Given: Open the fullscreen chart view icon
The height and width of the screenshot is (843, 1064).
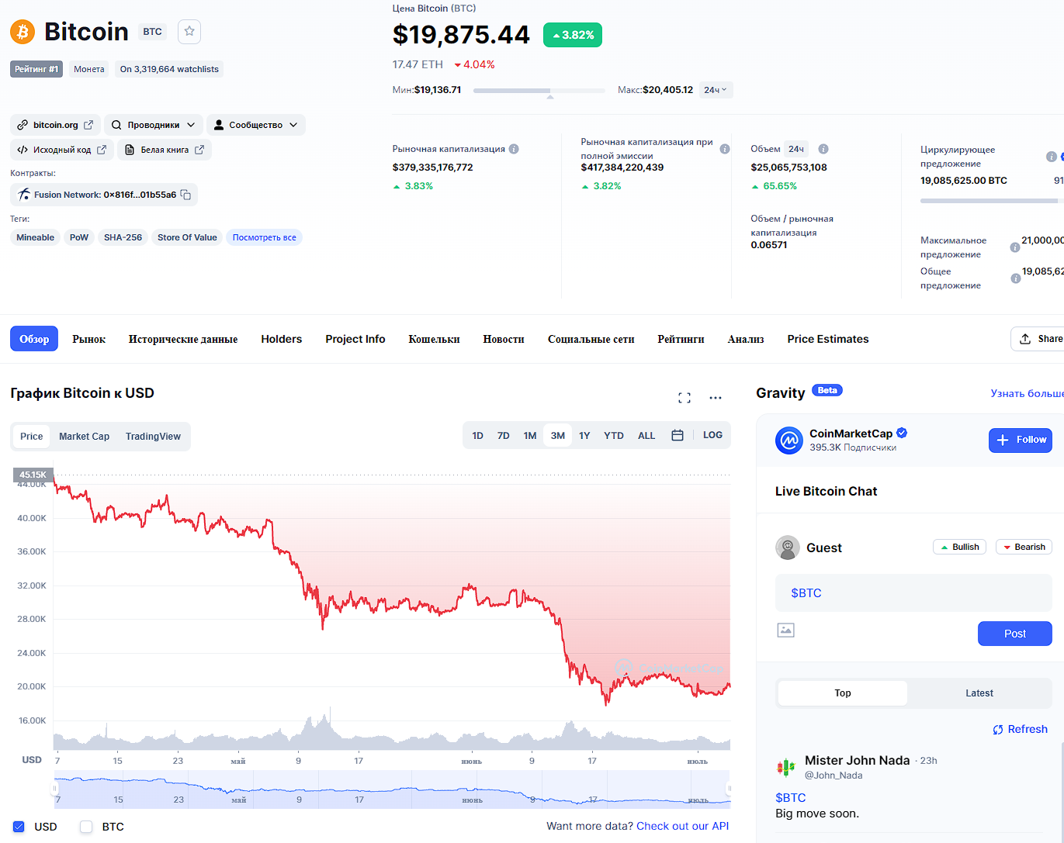Looking at the screenshot, I should [x=684, y=398].
